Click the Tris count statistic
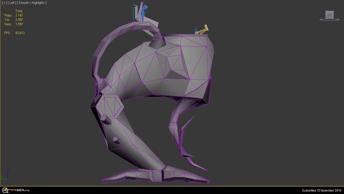Viewport: 344px width, 194px height. (x=19, y=20)
